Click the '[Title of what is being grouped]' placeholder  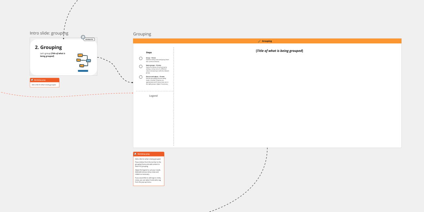(279, 51)
